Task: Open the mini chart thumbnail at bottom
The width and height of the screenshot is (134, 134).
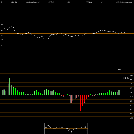Action: pyautogui.click(x=66, y=128)
